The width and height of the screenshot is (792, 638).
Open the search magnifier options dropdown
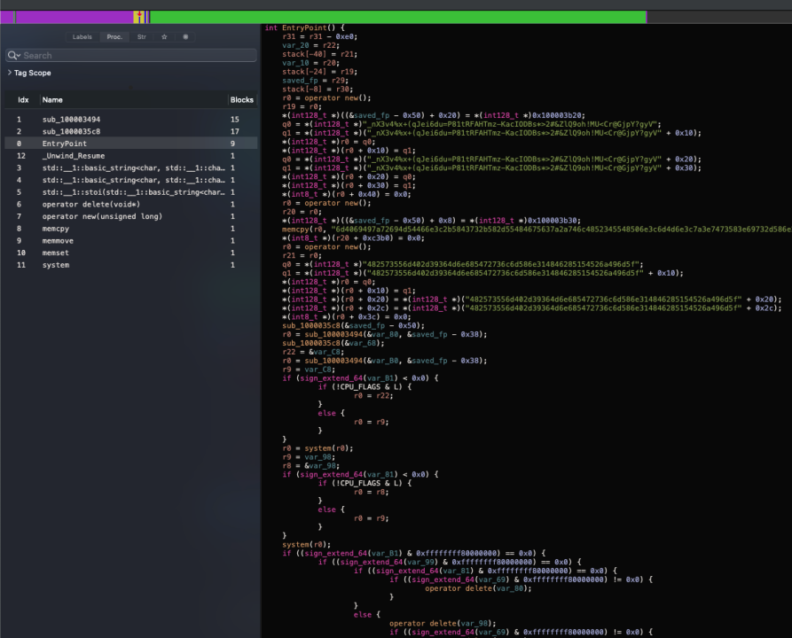[x=14, y=56]
